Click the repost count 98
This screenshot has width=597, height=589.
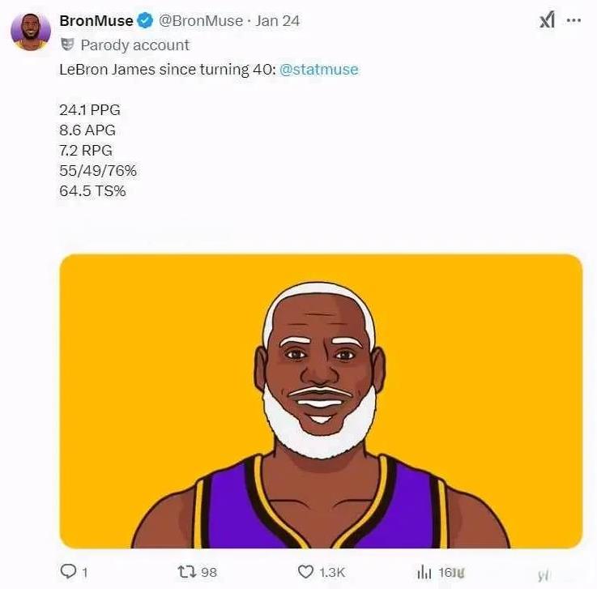[x=209, y=572]
